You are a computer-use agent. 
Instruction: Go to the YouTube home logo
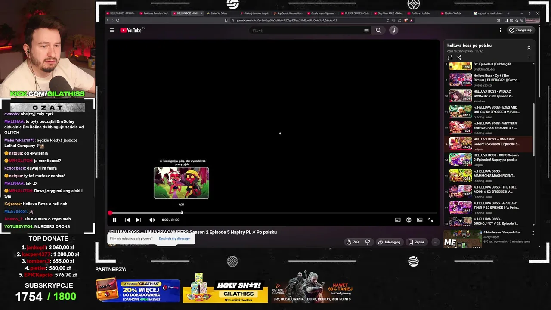click(x=131, y=30)
